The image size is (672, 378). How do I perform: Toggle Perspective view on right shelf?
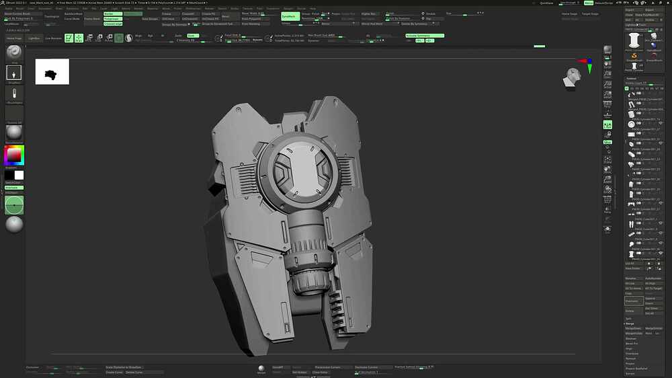(x=607, y=104)
